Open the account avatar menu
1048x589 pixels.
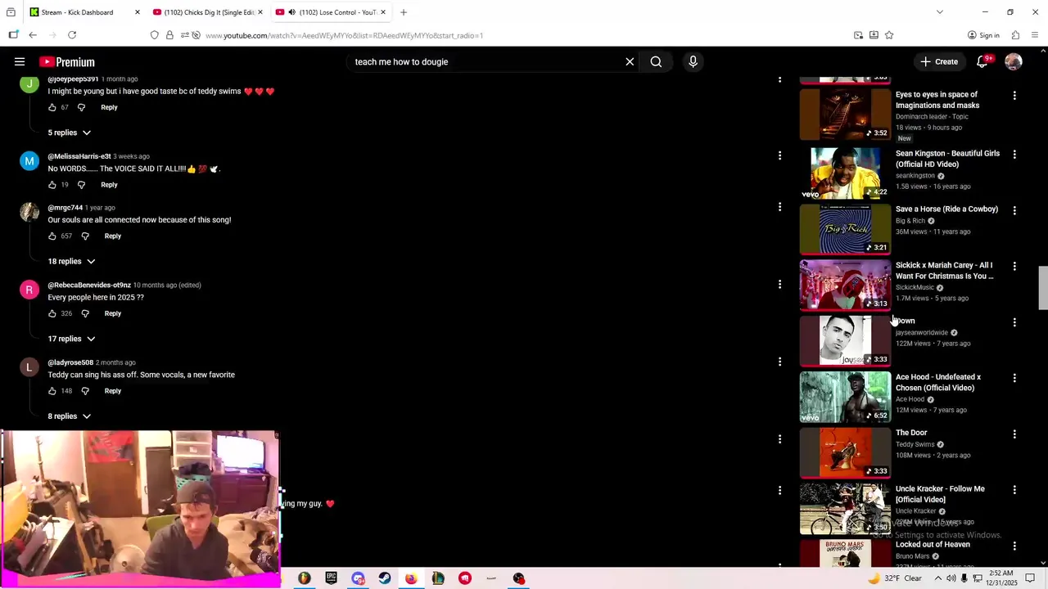1014,61
